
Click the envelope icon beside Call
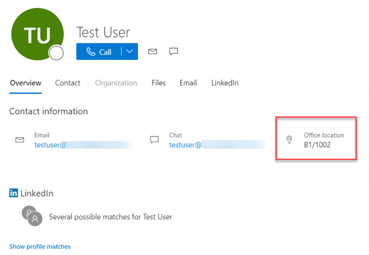point(153,51)
